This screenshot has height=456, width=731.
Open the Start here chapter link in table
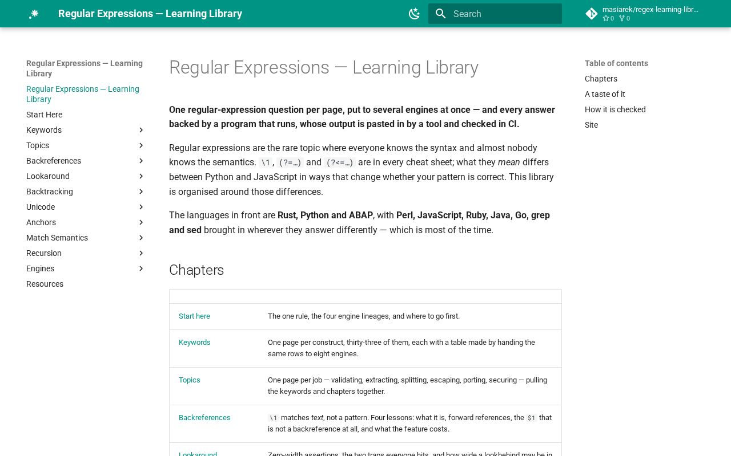tap(194, 316)
